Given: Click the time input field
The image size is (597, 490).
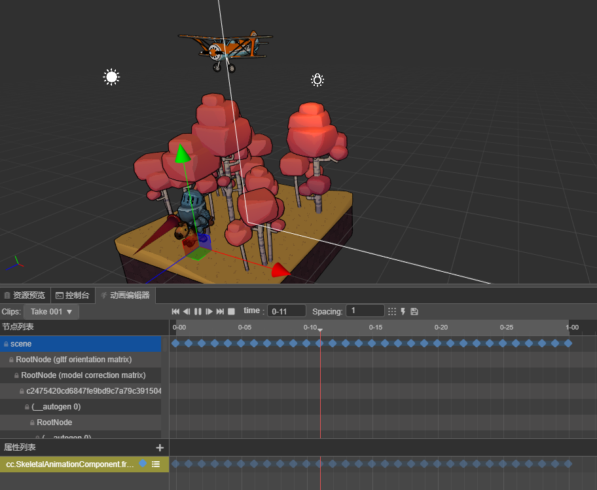Looking at the screenshot, I should coord(286,311).
